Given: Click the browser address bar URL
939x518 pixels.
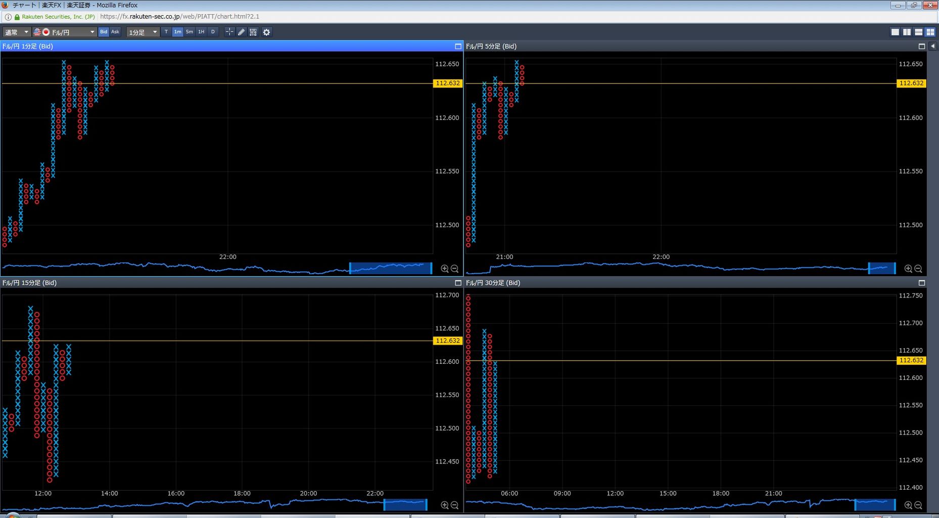Looking at the screenshot, I should point(180,17).
